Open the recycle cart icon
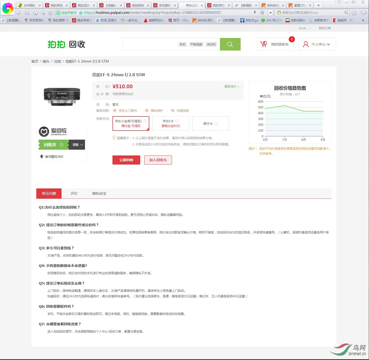 pyautogui.click(x=264, y=44)
